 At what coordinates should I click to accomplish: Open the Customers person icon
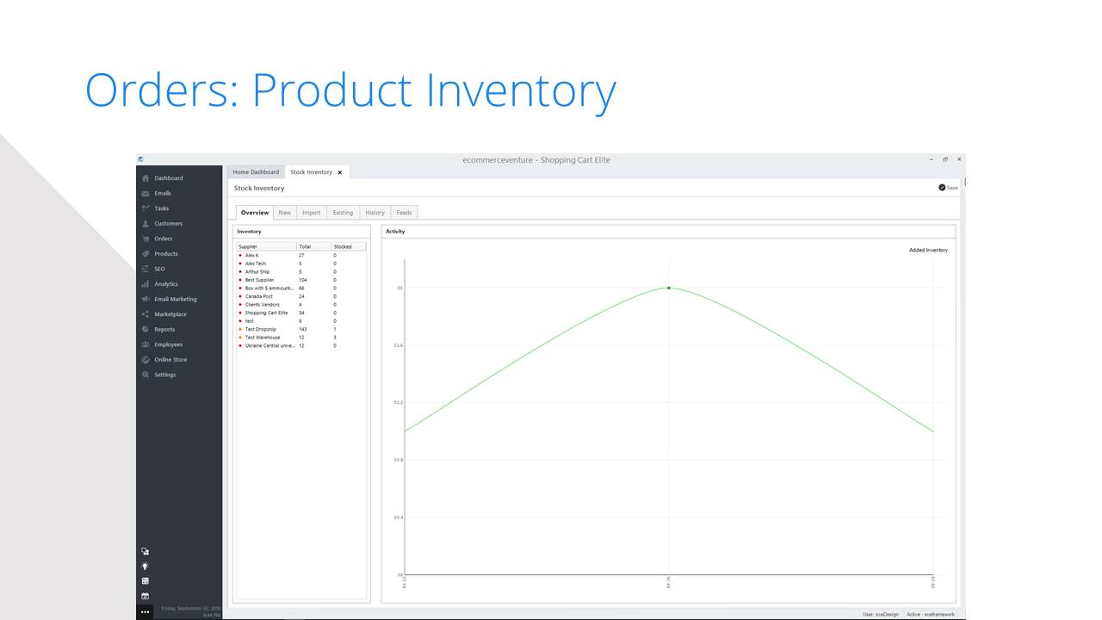(145, 224)
